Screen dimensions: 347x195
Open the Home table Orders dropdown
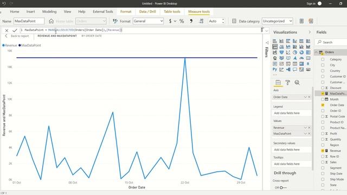pos(91,21)
